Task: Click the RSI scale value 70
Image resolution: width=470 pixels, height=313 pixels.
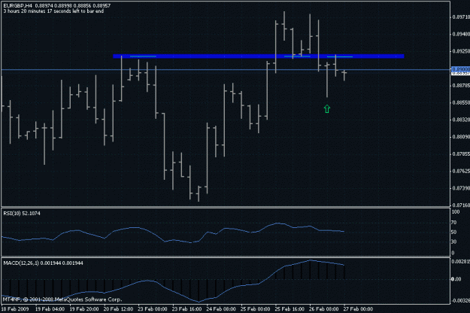Action: [x=454, y=223]
